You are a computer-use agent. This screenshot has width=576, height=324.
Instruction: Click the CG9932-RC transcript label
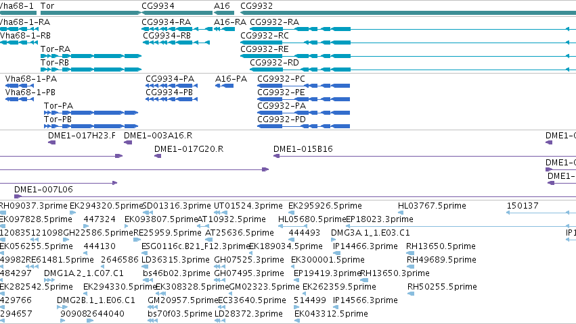pos(265,36)
